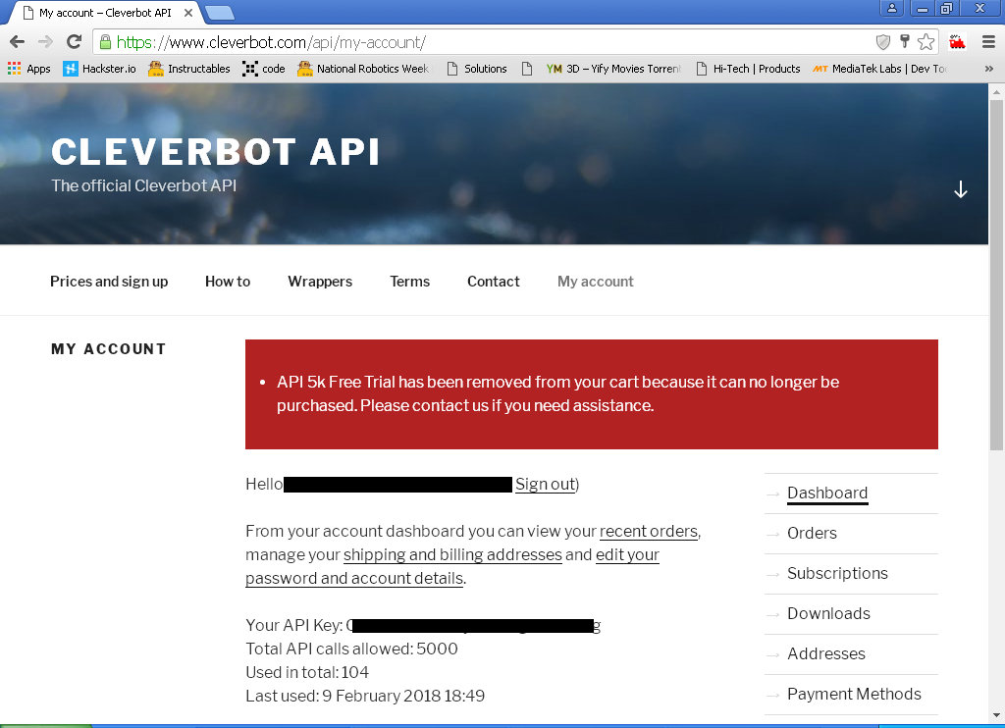This screenshot has height=728, width=1005.
Task: Click the shield icon in address bar
Action: (x=882, y=42)
